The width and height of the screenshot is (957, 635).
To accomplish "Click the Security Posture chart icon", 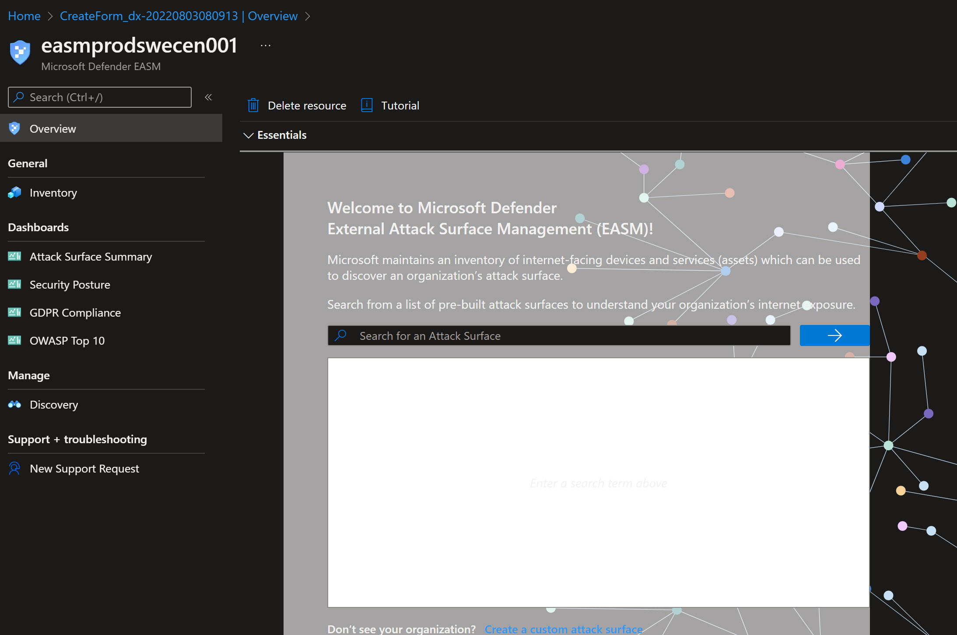I will [14, 284].
